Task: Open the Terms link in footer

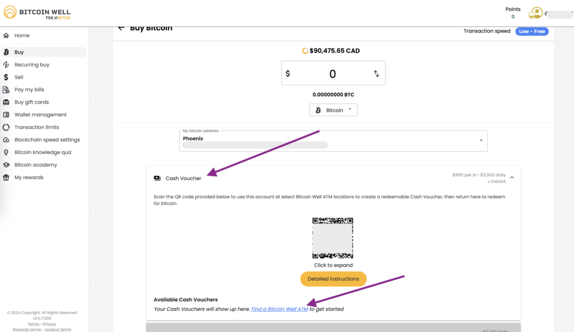Action: tap(33, 324)
